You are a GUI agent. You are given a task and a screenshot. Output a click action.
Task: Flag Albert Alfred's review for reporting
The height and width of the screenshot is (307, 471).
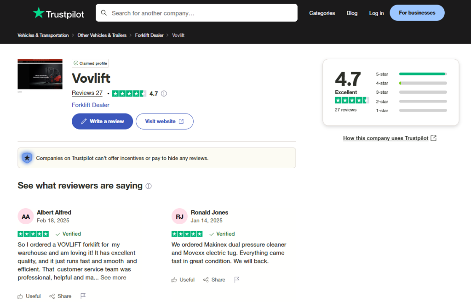click(83, 296)
